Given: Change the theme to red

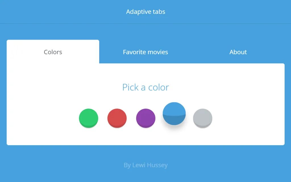Looking at the screenshot, I should (117, 118).
